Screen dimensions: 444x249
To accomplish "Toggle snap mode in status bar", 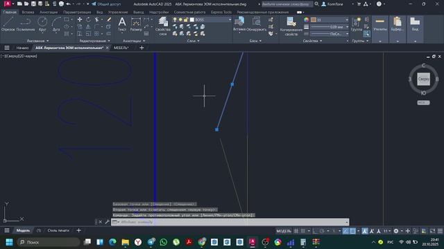I will [303, 231].
